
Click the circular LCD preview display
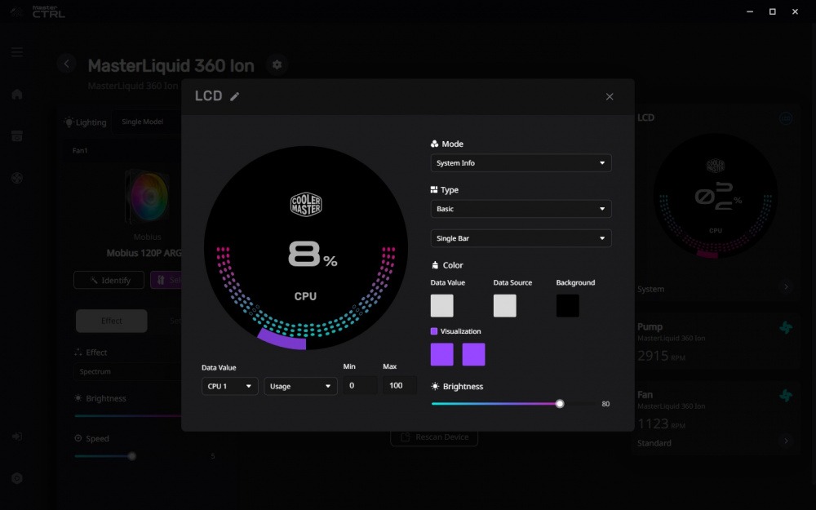tap(306, 248)
